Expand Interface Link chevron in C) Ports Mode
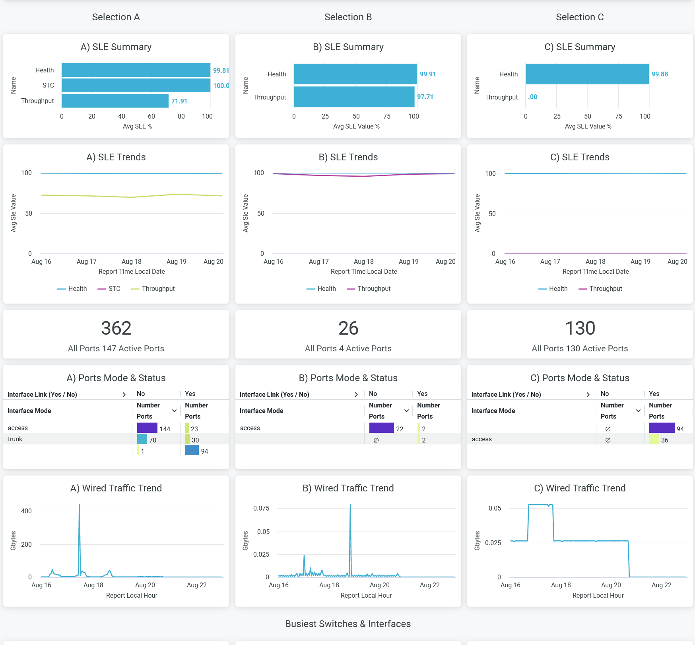 (588, 394)
